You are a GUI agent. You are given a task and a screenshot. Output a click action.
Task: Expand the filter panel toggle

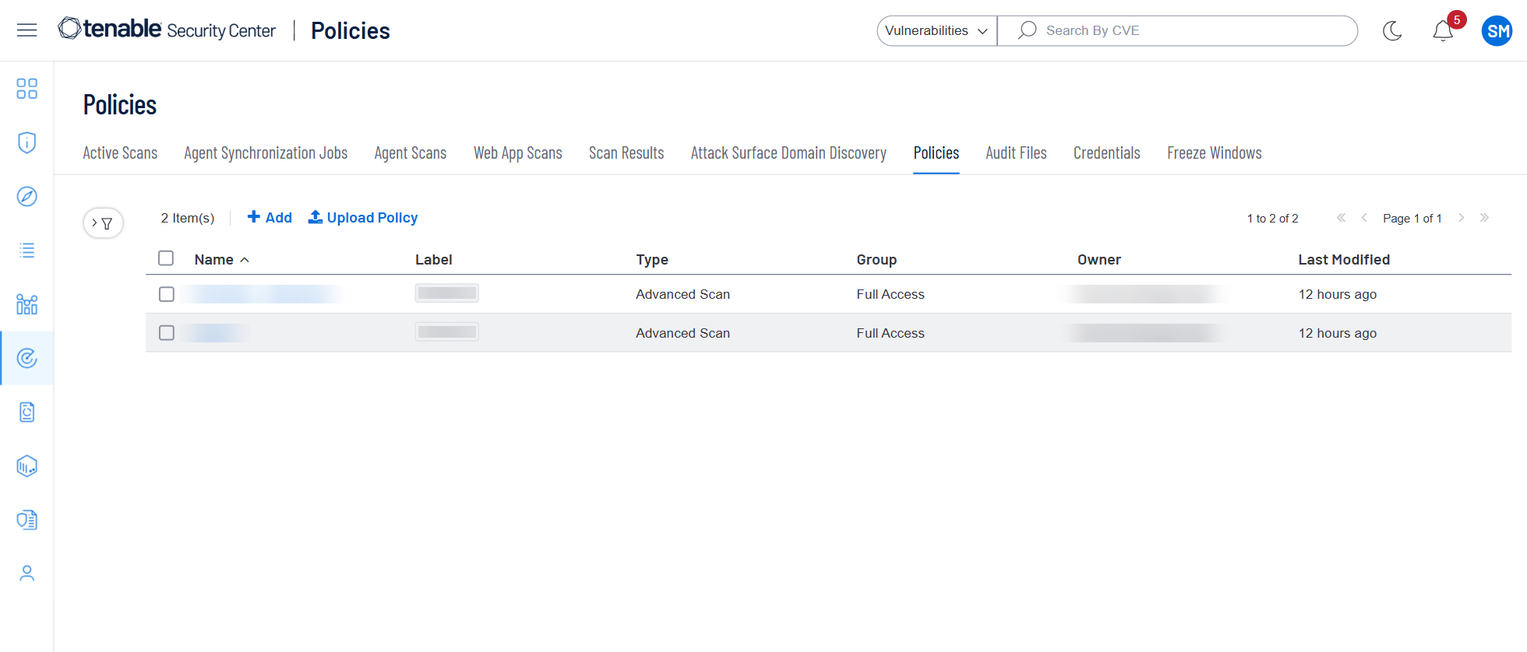[x=103, y=223]
